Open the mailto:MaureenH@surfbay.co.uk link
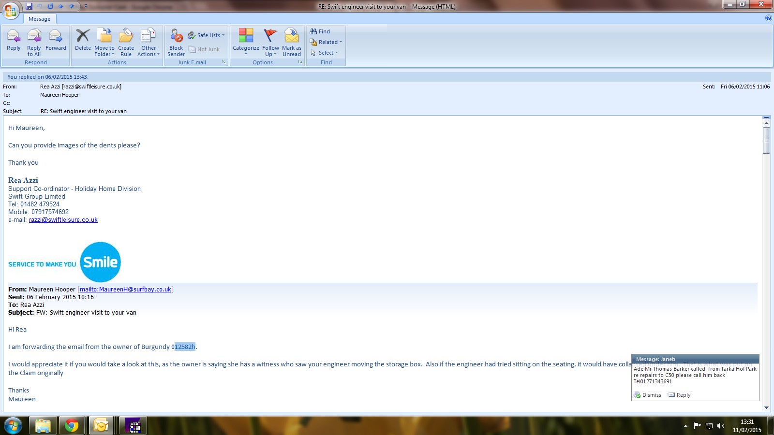Screen dimensions: 774x435 coord(126,289)
